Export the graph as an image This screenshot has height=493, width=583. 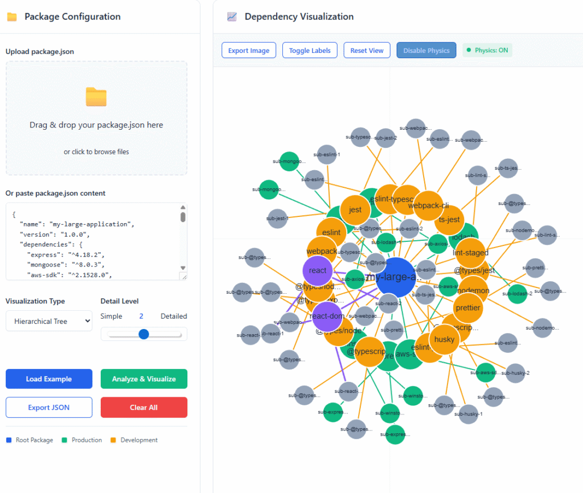249,50
